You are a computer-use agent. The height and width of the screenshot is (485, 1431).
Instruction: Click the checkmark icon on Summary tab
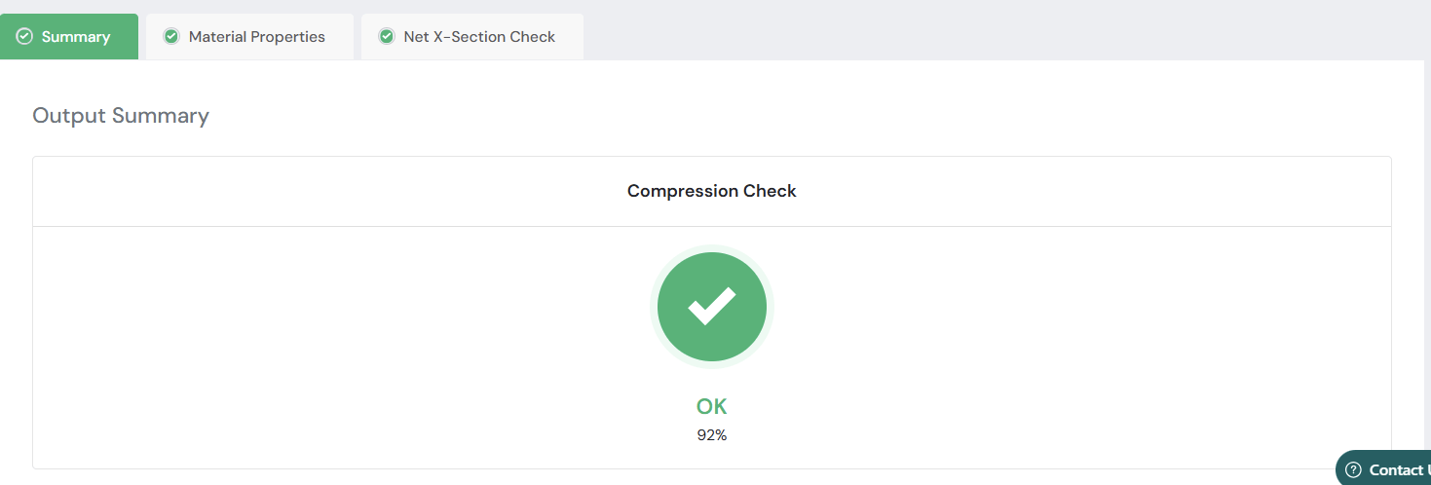[x=25, y=37]
